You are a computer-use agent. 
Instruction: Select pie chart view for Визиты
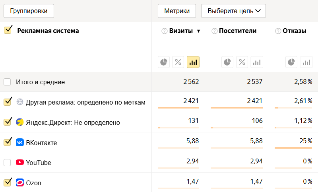coord(163,62)
